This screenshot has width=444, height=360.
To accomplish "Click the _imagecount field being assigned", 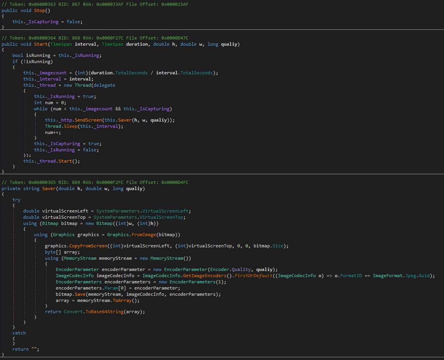I will tap(51, 73).
